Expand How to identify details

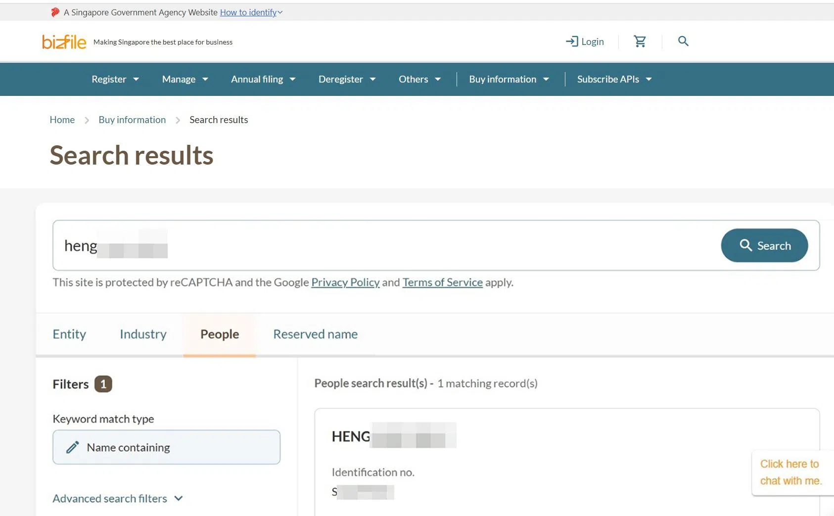click(x=251, y=12)
